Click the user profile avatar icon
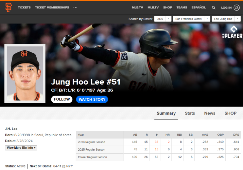This screenshot has height=170, width=243. click(237, 8)
